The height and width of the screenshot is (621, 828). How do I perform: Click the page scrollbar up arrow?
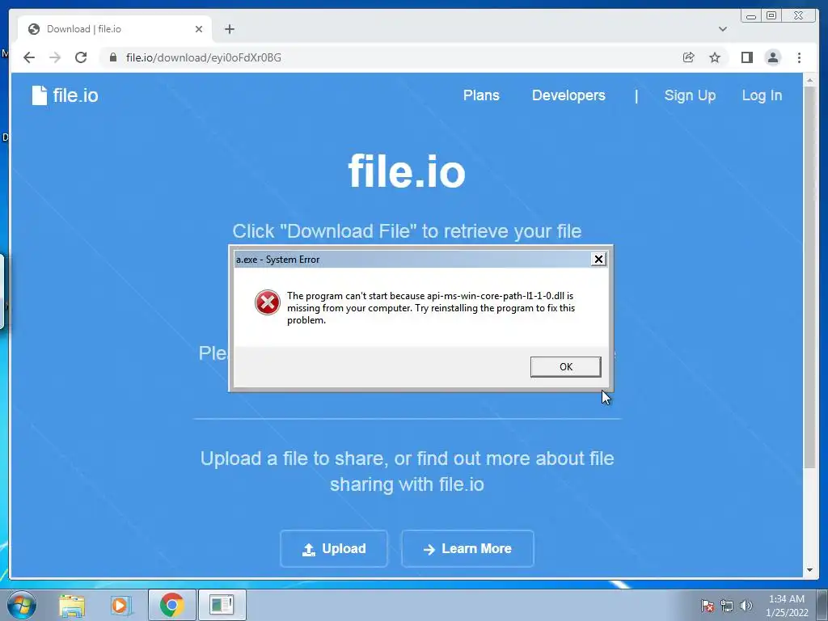coord(809,80)
